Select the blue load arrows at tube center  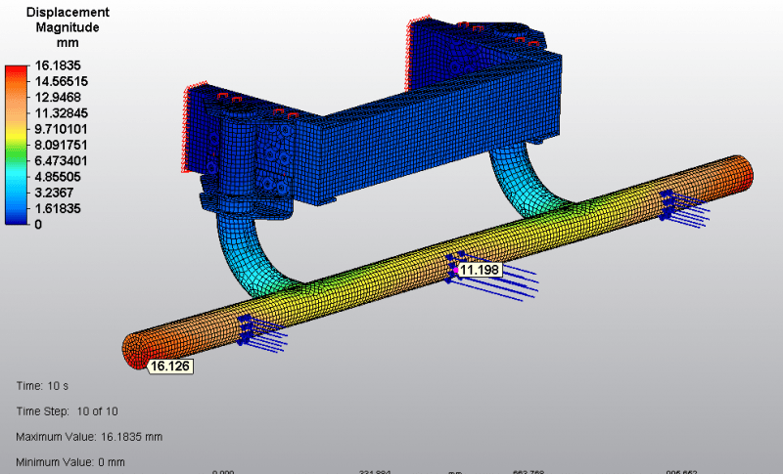[492, 276]
